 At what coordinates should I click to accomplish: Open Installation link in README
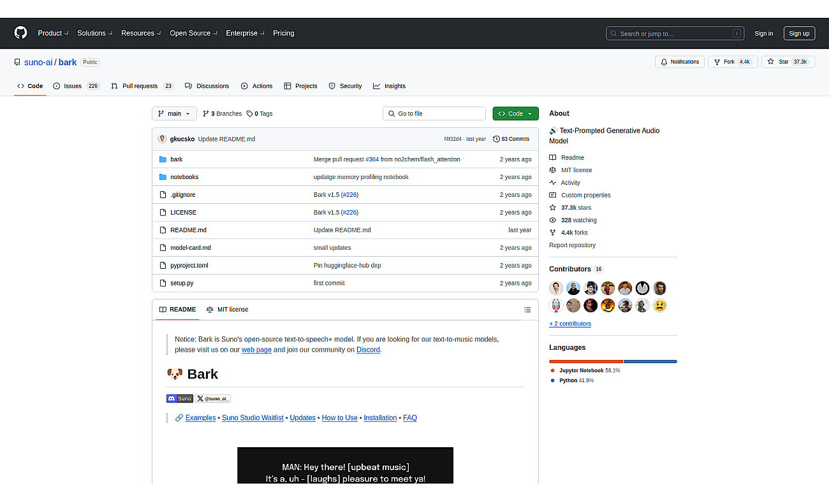click(x=380, y=418)
